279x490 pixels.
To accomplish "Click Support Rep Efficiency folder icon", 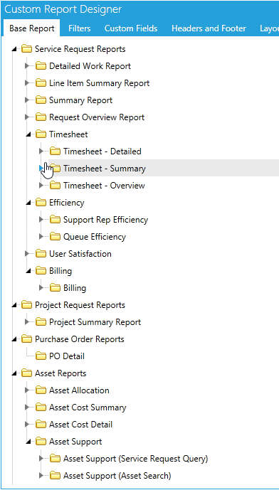I will click(55, 220).
